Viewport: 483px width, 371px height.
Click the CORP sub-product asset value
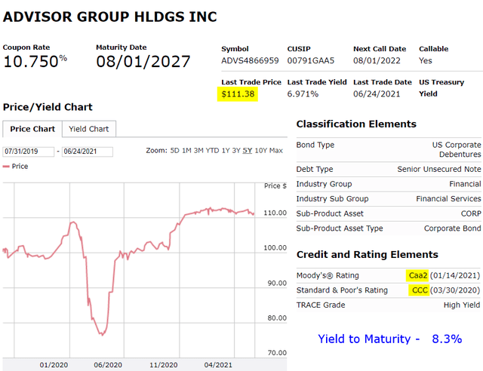pyautogui.click(x=471, y=213)
